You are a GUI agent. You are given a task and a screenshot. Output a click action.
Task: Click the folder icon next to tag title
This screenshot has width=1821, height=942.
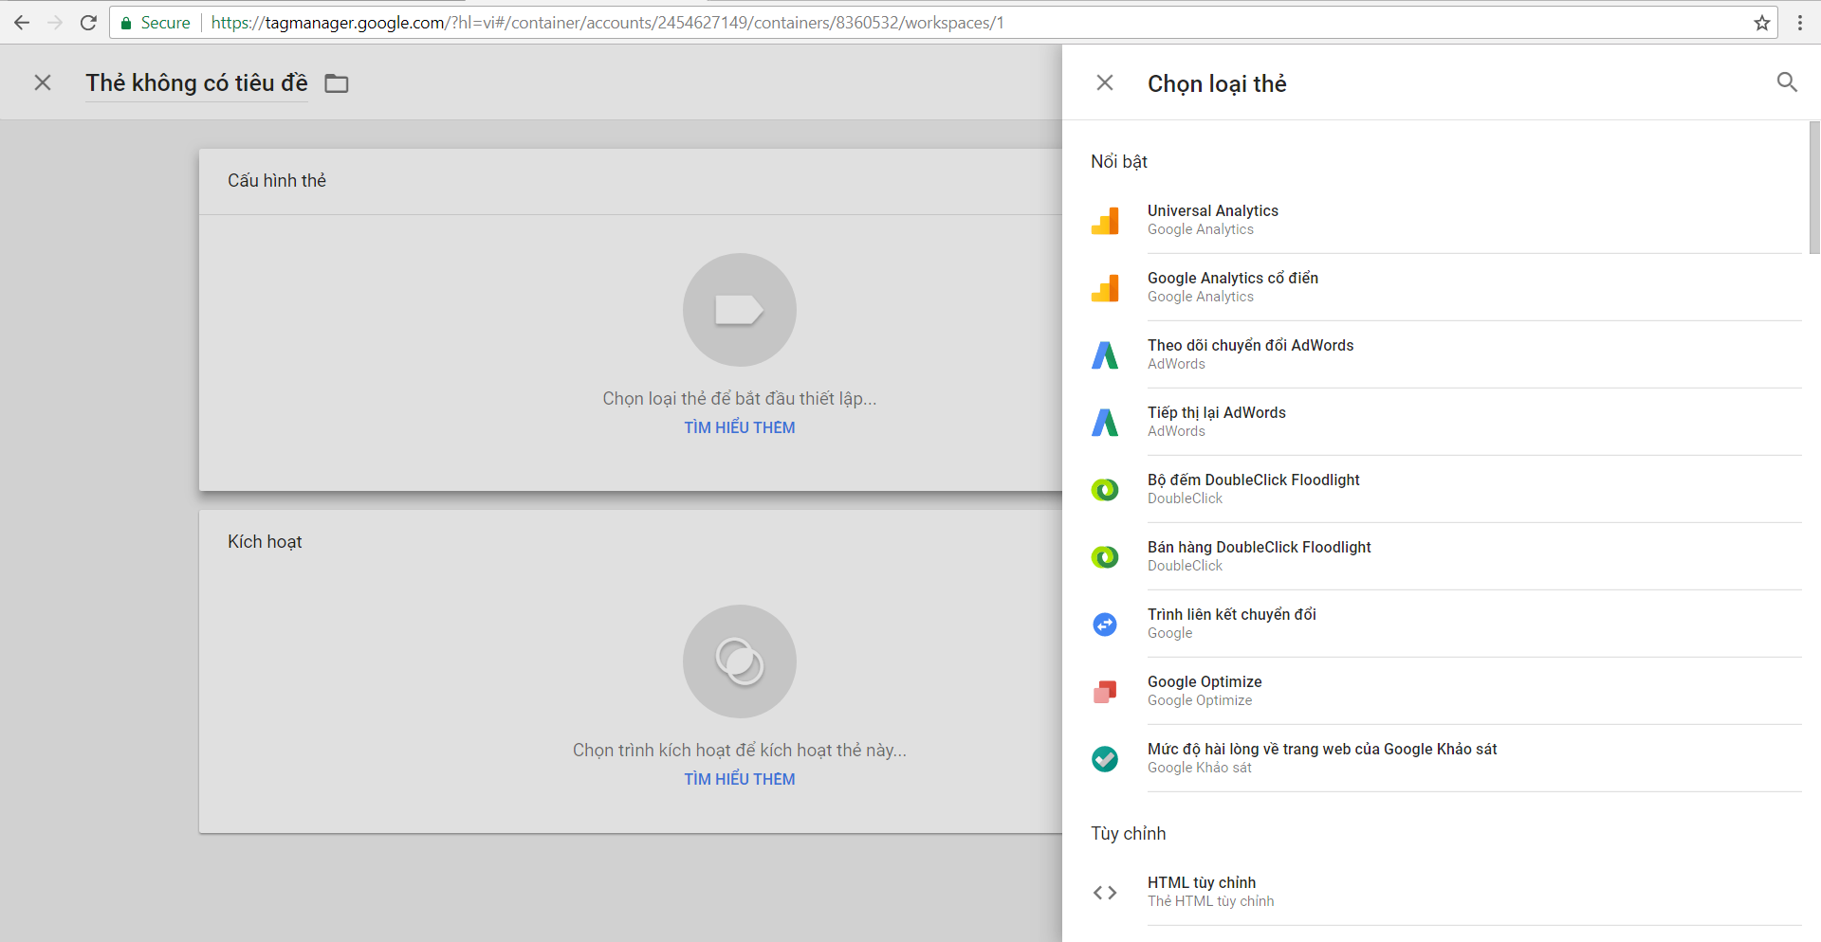[x=337, y=83]
